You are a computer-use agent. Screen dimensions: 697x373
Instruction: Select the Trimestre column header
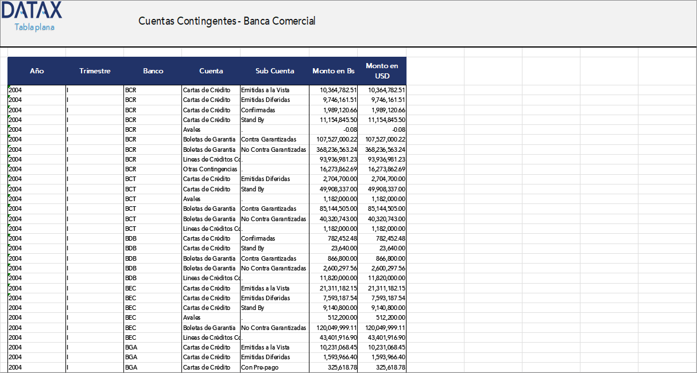[x=95, y=71]
